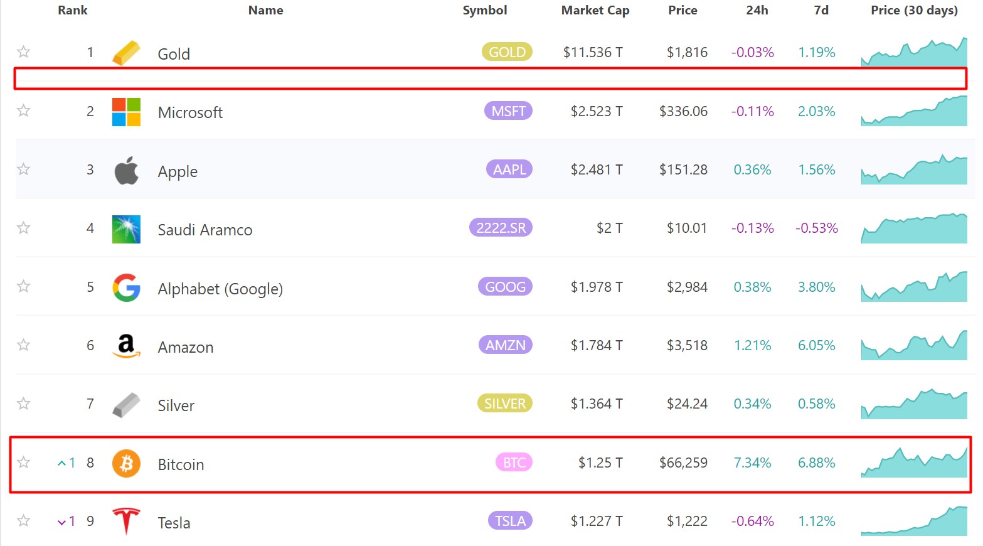Click Microsoft's 30-day price chart
Image resolution: width=983 pixels, height=546 pixels.
(914, 111)
